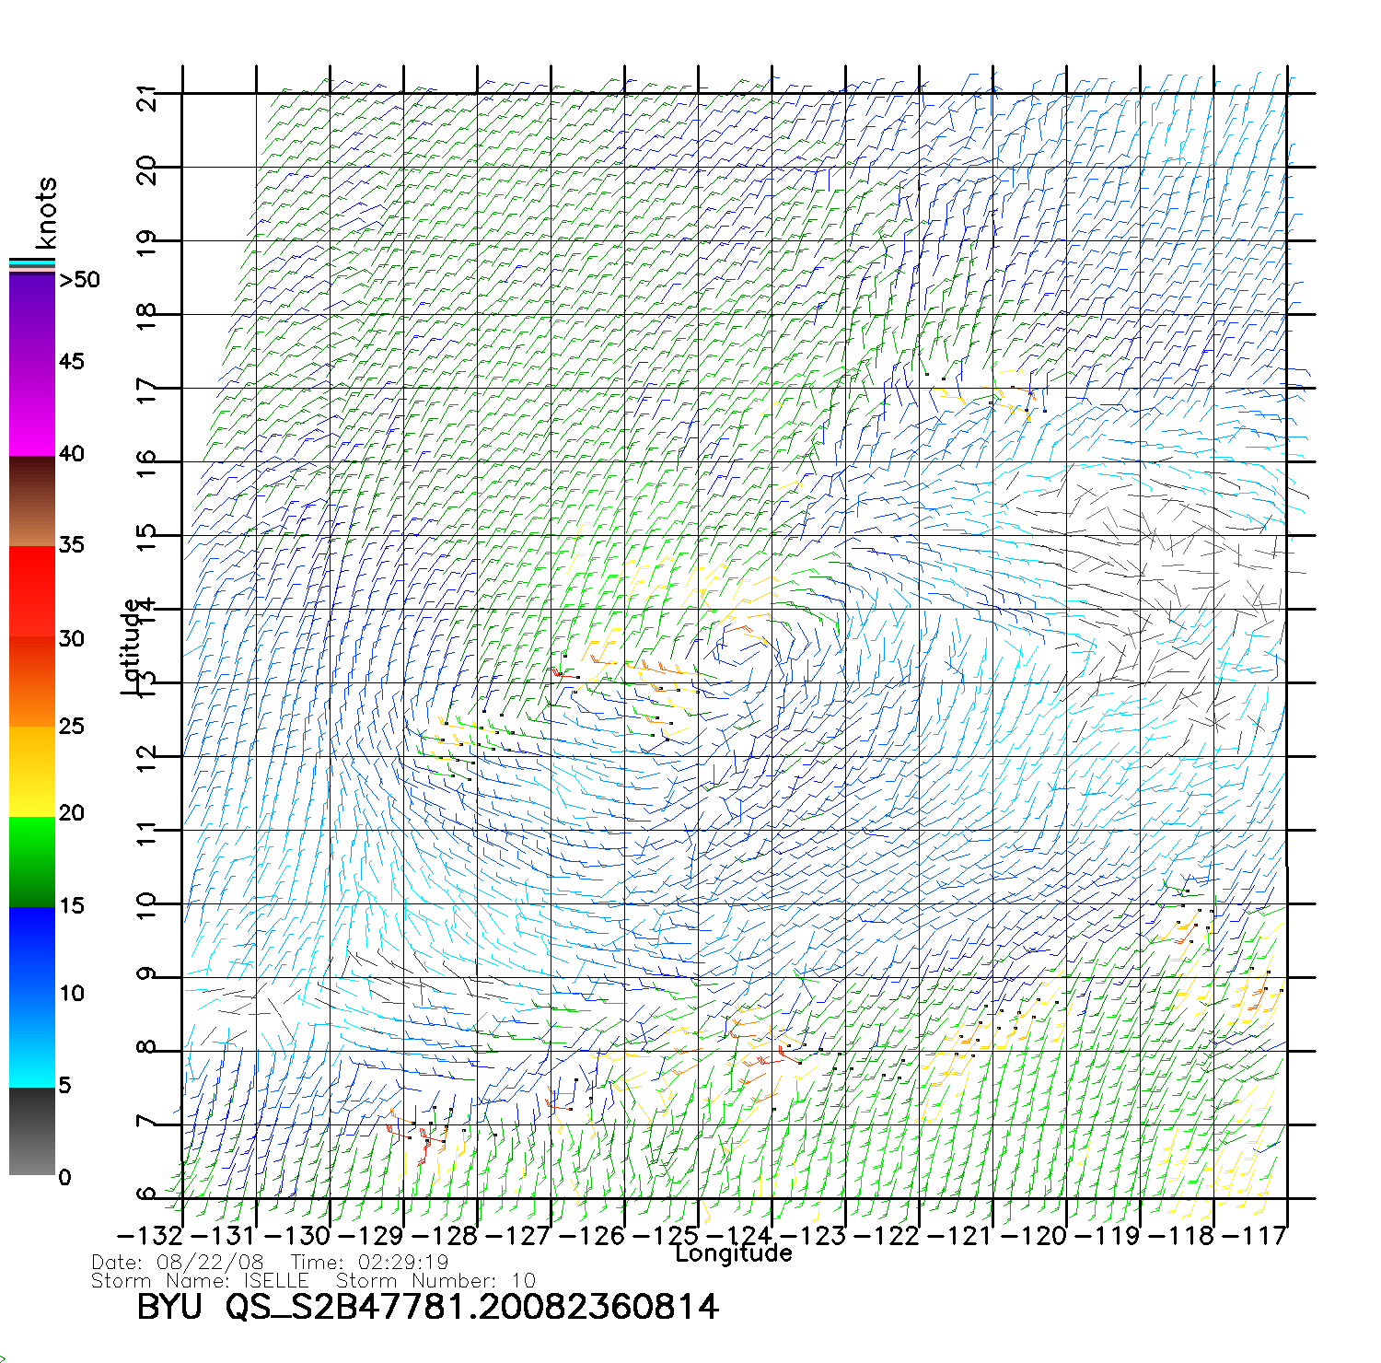Choose the blue 10-15 knots legend band
The image size is (1381, 1363).
[x=31, y=950]
